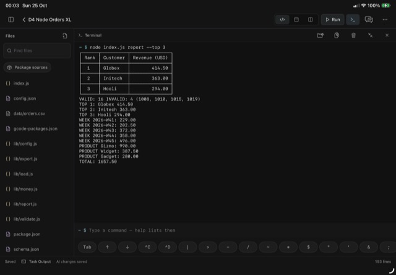Focus the terminal command input
396x275 pixels.
(x=235, y=230)
